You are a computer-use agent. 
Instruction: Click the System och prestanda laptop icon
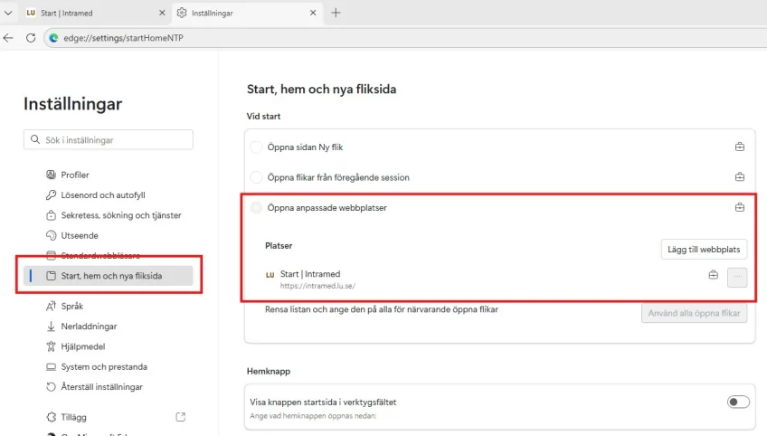51,366
